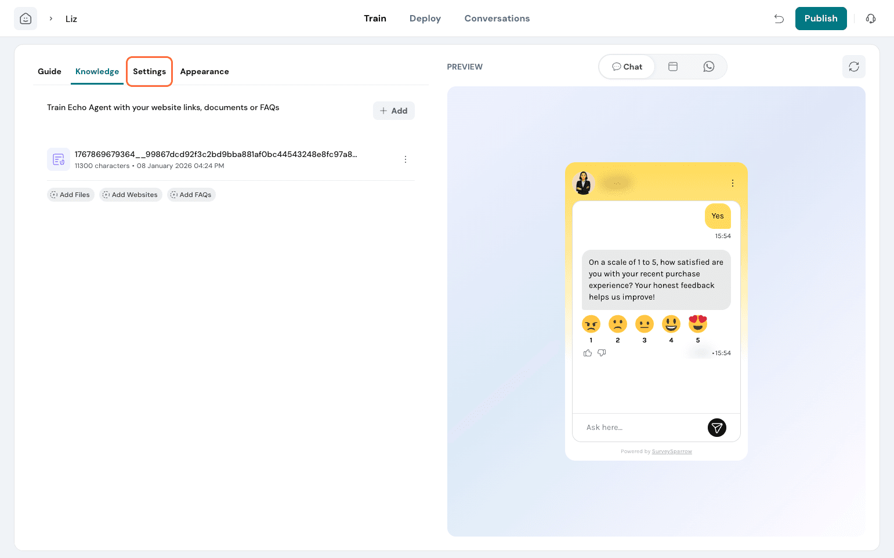Refresh the preview panel
This screenshot has height=558, width=894.
tap(853, 67)
